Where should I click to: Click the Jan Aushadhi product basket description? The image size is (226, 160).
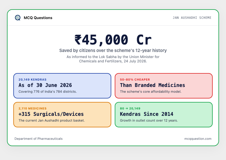[x=52, y=120]
